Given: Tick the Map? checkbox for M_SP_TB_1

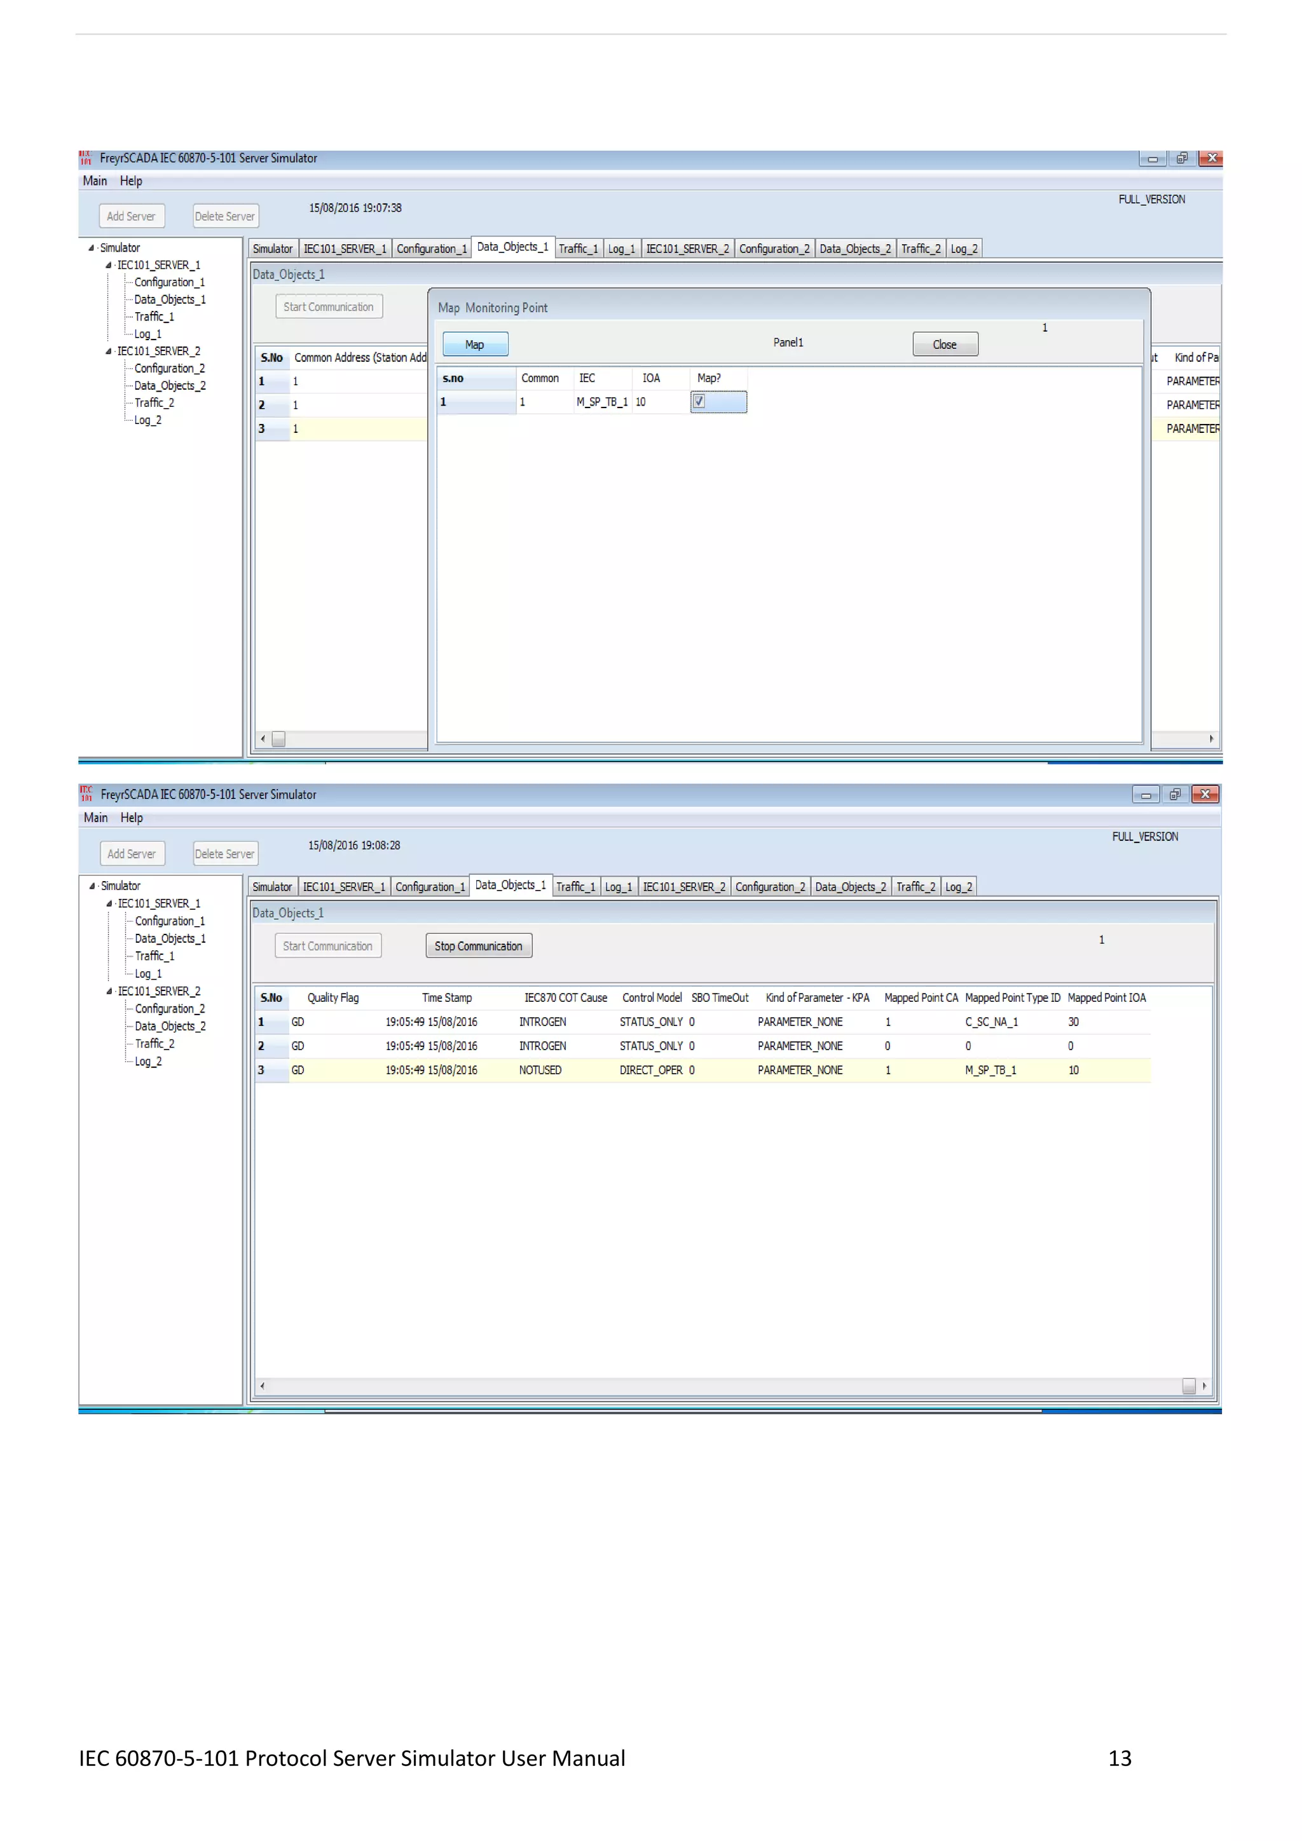Looking at the screenshot, I should (x=699, y=401).
